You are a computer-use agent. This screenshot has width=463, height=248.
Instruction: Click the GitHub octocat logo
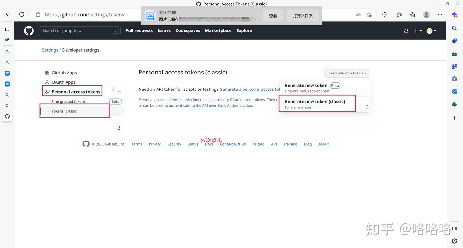point(29,30)
